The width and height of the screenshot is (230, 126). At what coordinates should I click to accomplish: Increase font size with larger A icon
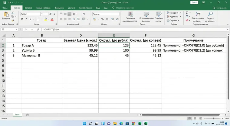(51, 14)
